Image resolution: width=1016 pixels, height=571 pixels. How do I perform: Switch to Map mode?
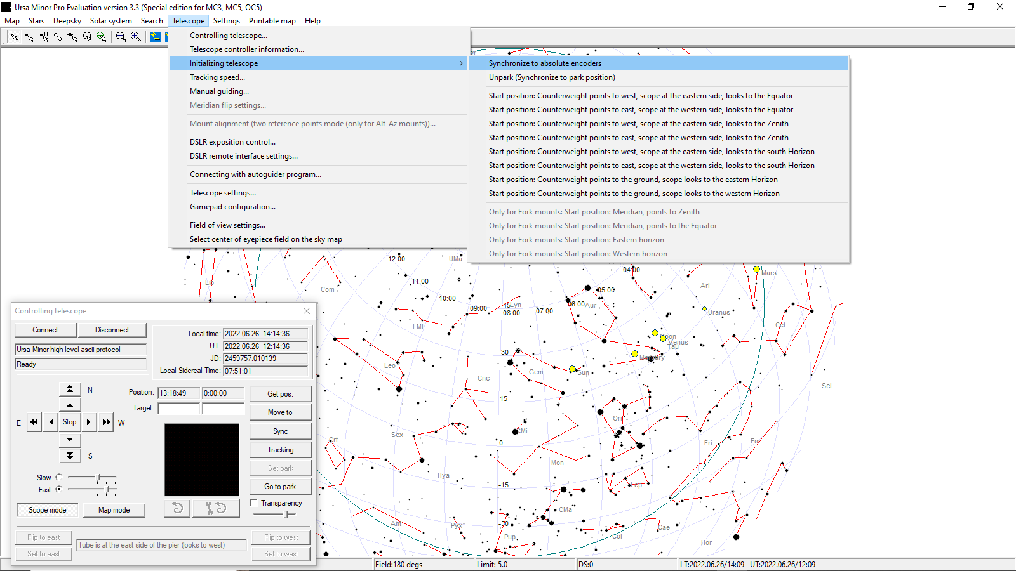114,510
